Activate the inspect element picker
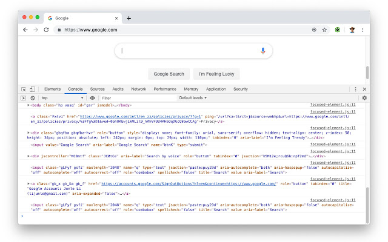The width and height of the screenshot is (388, 242). 24,89
